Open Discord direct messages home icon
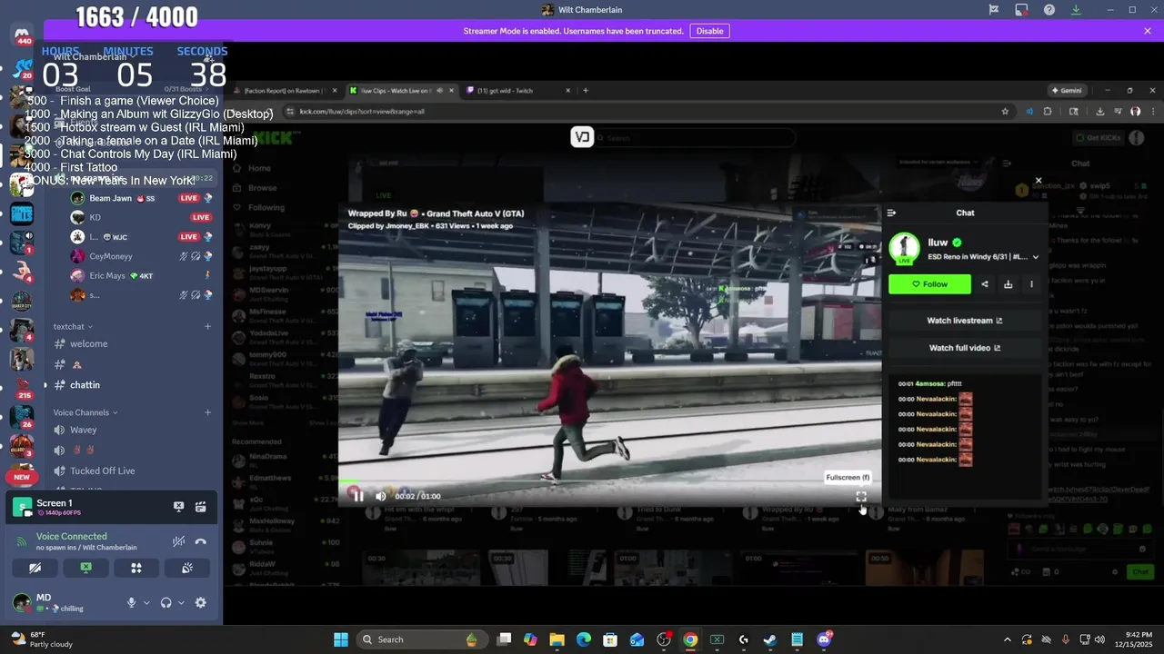Screen dimensions: 1164x654 [x=22, y=35]
